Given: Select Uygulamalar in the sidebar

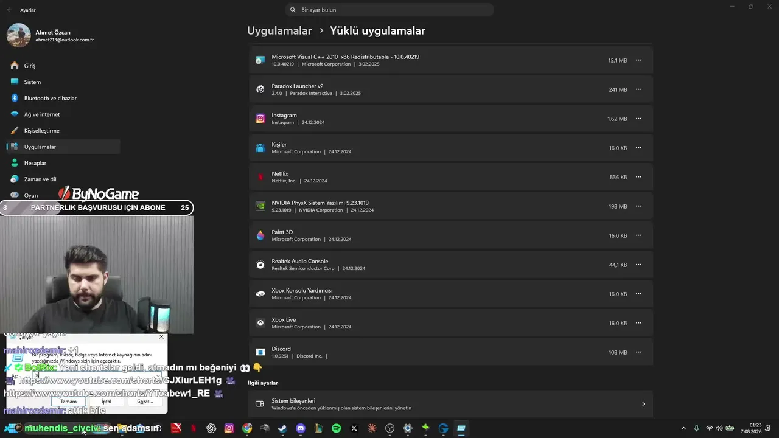Looking at the screenshot, I should (x=63, y=147).
